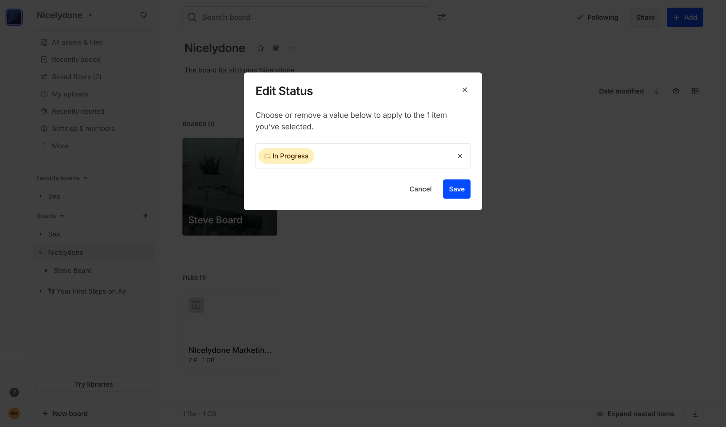Open Nicelydone workspace dropdown
Viewport: 726px width, 427px height.
(64, 15)
